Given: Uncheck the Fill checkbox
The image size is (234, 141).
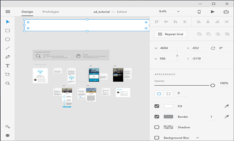Looking at the screenshot, I should pyautogui.click(x=157, y=106).
